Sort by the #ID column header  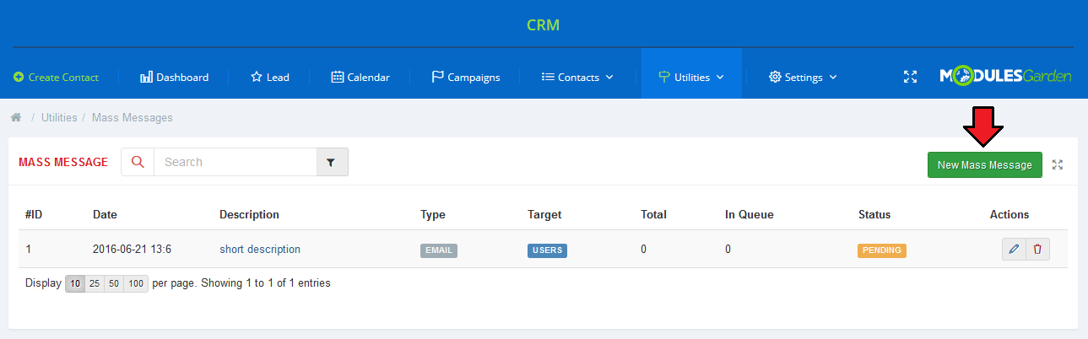(34, 215)
